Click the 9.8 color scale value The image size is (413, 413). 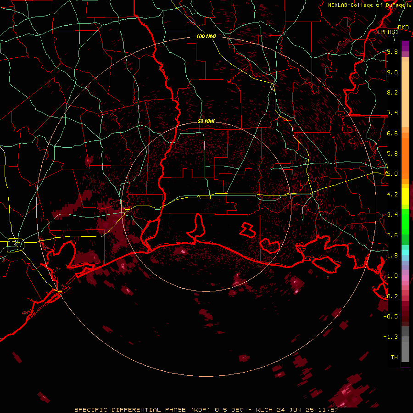pyautogui.click(x=392, y=51)
